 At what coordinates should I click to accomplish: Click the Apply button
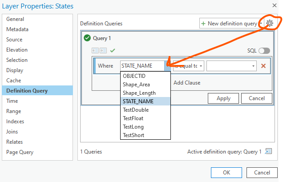click(x=224, y=98)
